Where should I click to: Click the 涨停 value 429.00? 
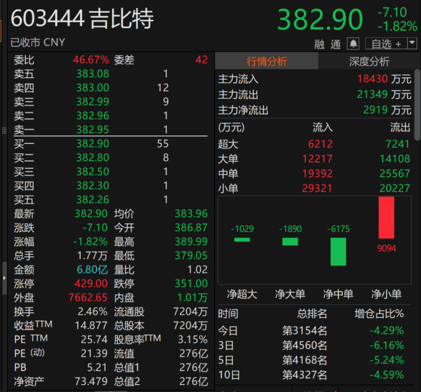(x=91, y=284)
